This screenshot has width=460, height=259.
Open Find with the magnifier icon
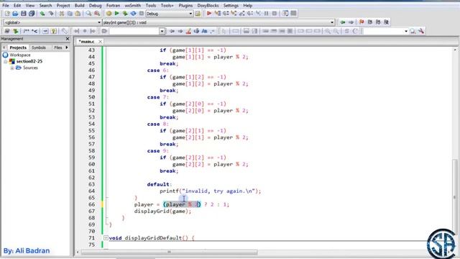(x=88, y=14)
